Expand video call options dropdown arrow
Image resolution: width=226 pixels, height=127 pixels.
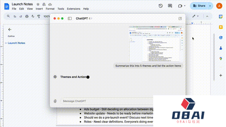tap(185, 6)
